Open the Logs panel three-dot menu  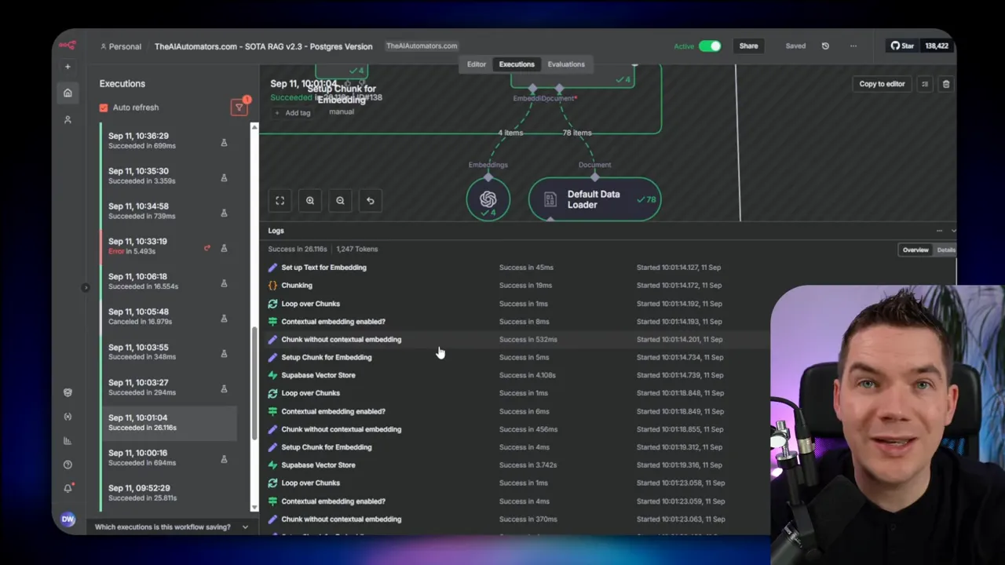(x=939, y=231)
